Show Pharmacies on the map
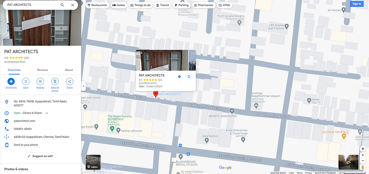 [x=204, y=5]
